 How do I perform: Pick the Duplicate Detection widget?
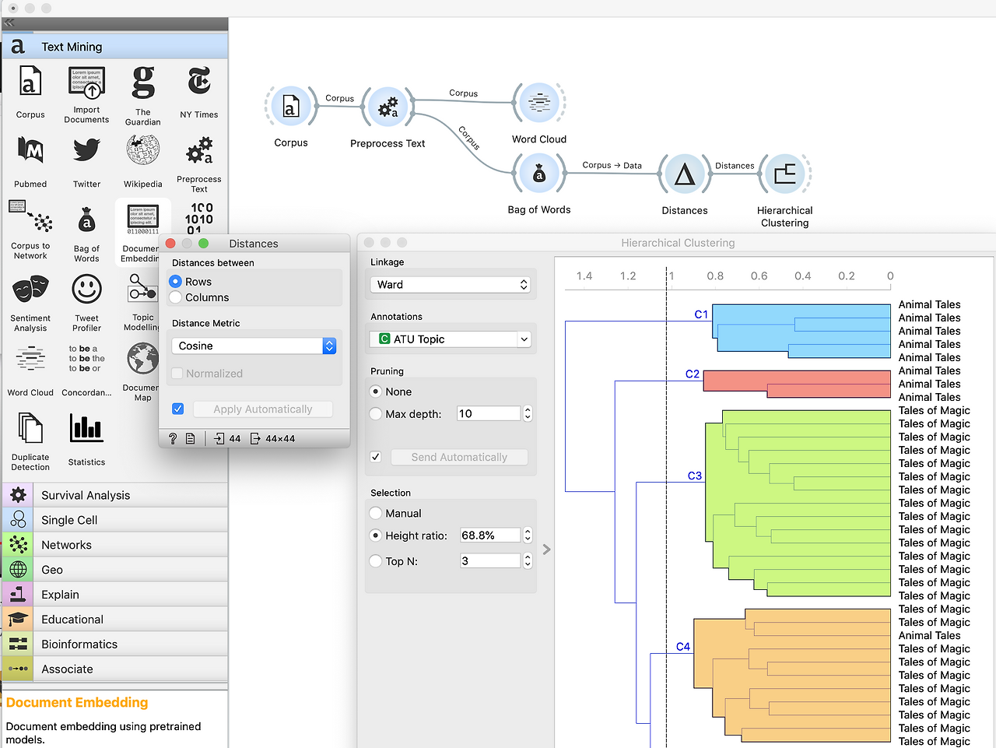coord(30,441)
